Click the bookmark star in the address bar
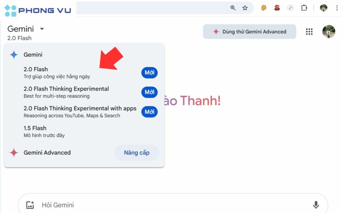 245,7
